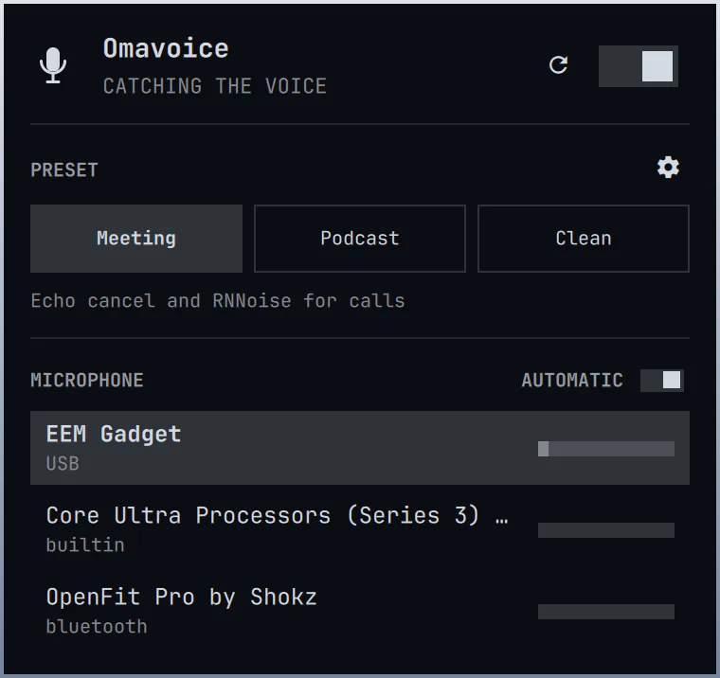720x678 pixels.
Task: Click the EEM Gadget level meter
Action: [x=606, y=449]
